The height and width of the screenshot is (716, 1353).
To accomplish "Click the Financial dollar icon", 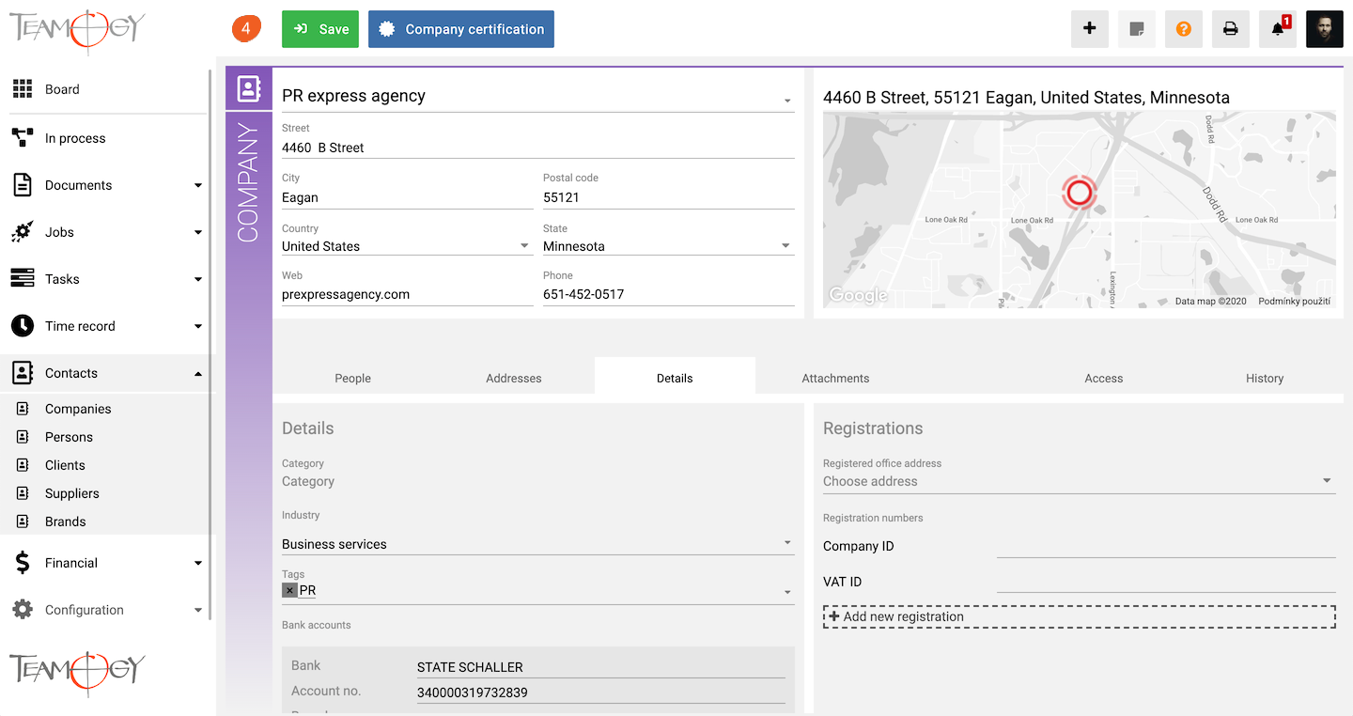I will tap(23, 563).
